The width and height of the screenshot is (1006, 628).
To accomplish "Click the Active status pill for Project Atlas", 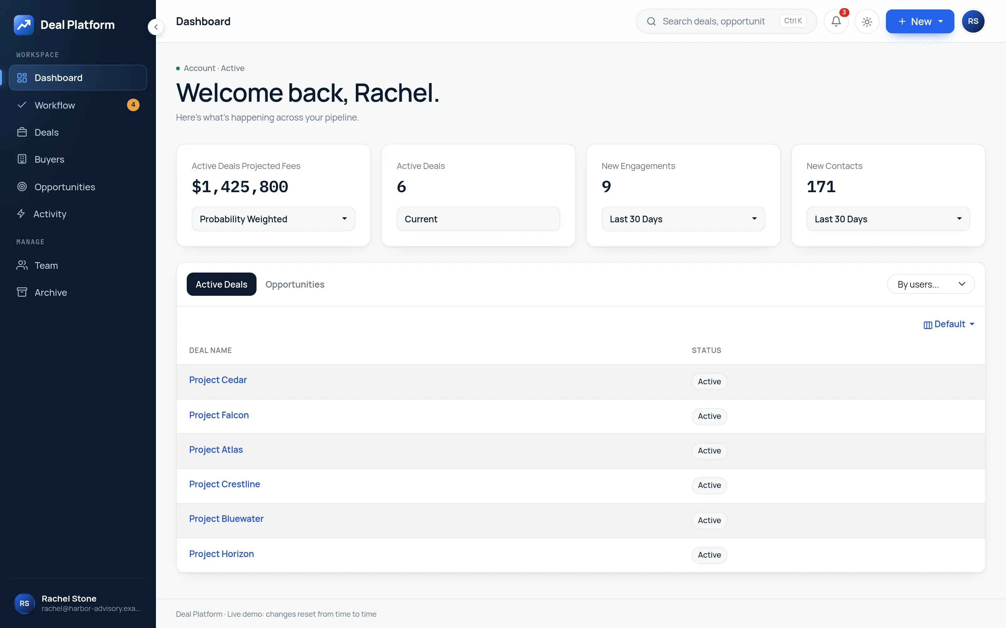I will [709, 451].
